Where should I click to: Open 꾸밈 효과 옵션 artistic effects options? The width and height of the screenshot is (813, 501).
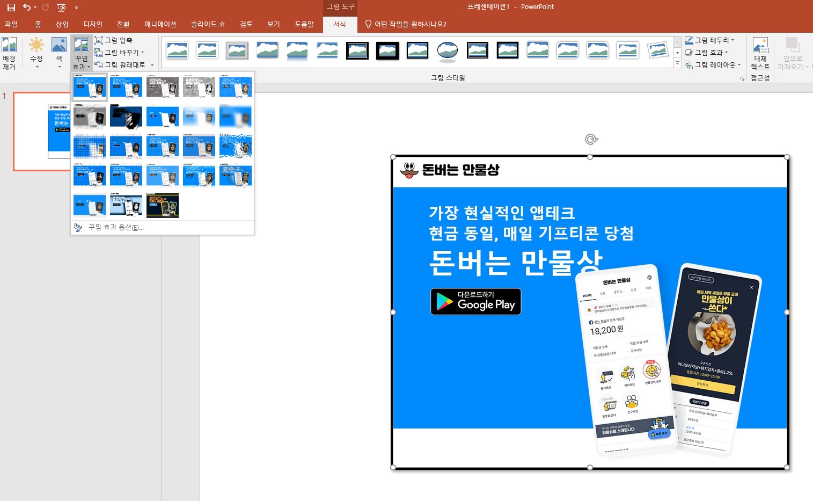pos(163,228)
